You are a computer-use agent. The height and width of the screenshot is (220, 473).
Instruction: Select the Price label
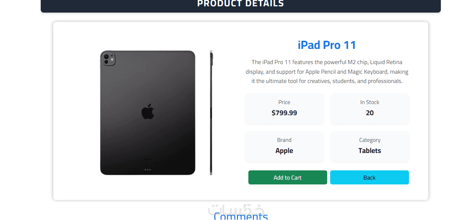pos(284,102)
